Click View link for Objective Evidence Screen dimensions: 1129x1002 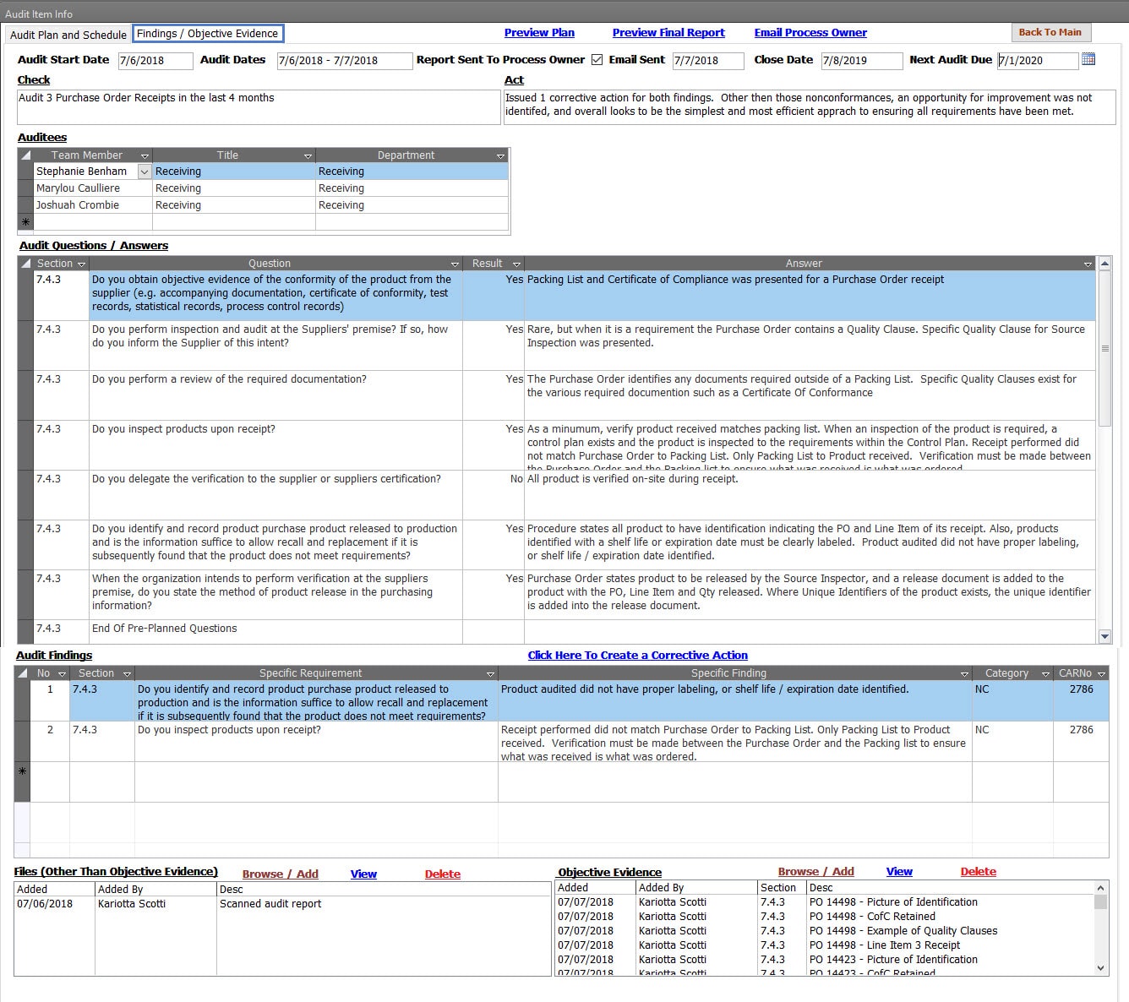point(899,872)
